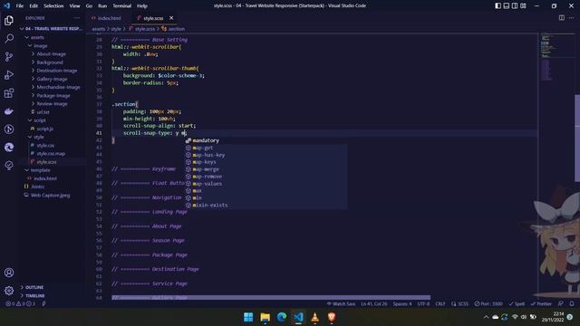This screenshot has width=580, height=326.
Task: Open the Explorer view in activity bar
Action: pyautogui.click(x=9, y=21)
